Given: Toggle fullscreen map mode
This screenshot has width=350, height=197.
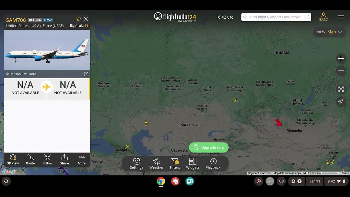Looking at the screenshot, I should (341, 89).
